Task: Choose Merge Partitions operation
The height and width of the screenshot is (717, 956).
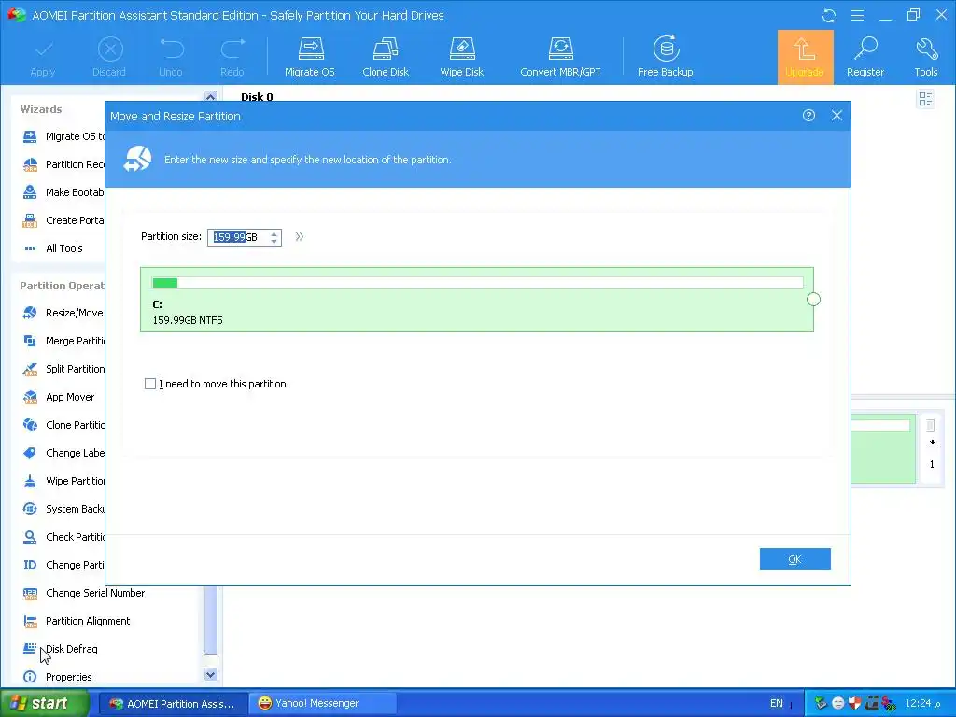Action: (x=63, y=341)
